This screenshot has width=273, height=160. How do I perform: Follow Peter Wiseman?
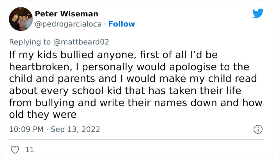(x=122, y=24)
